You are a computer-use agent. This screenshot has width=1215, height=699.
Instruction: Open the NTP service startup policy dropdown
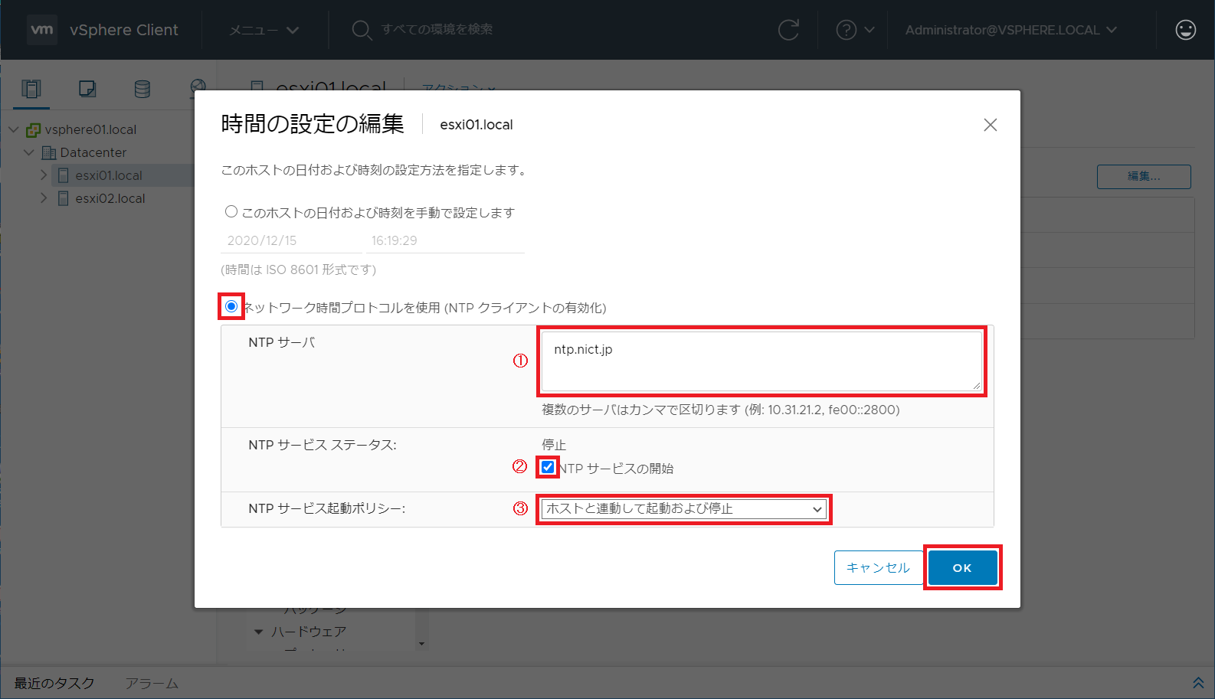pos(683,509)
